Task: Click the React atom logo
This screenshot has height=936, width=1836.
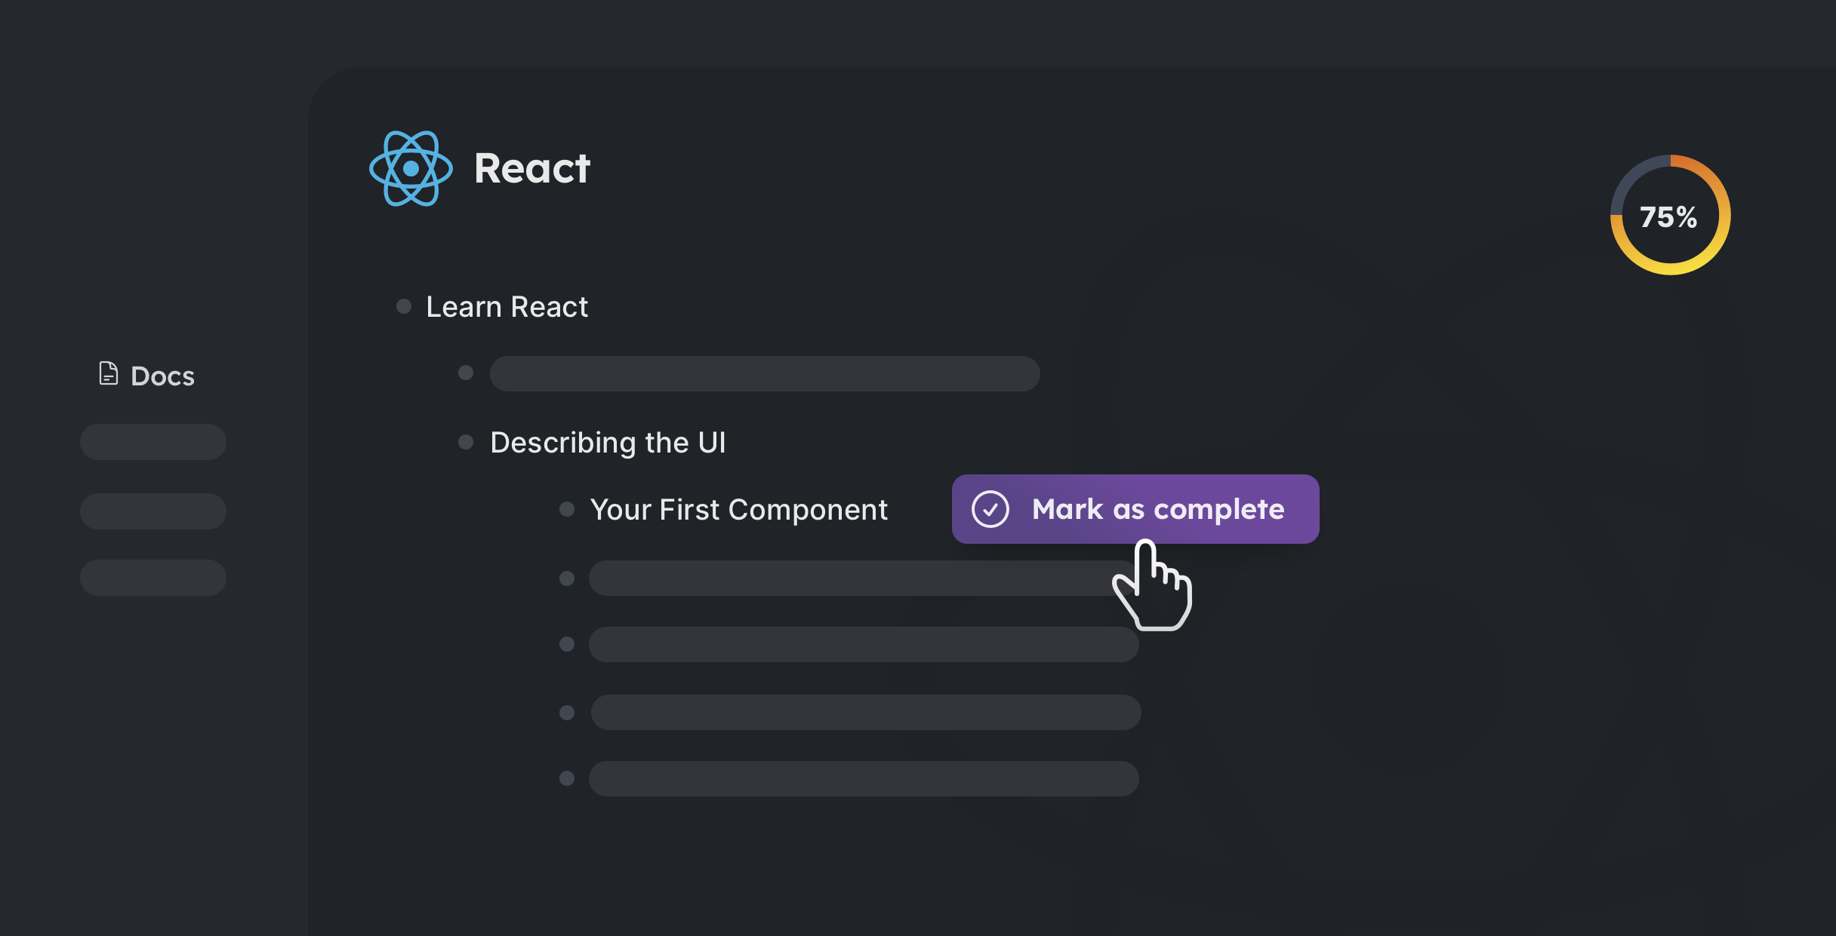Action: pyautogui.click(x=411, y=168)
